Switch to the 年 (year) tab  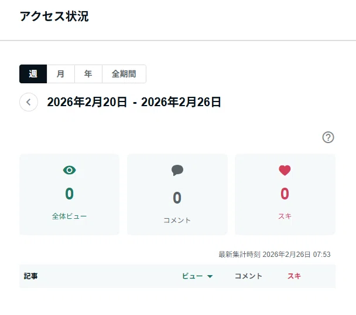click(x=88, y=74)
